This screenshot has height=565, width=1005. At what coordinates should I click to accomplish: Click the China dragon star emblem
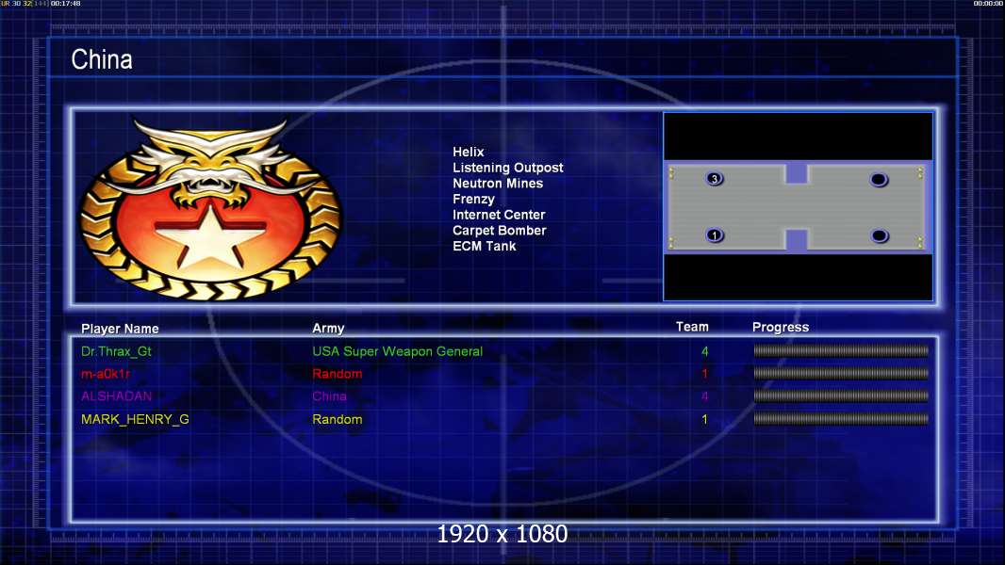tap(210, 209)
